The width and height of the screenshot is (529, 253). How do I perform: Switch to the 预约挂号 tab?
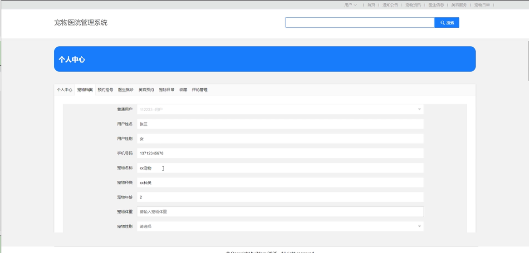tap(105, 90)
